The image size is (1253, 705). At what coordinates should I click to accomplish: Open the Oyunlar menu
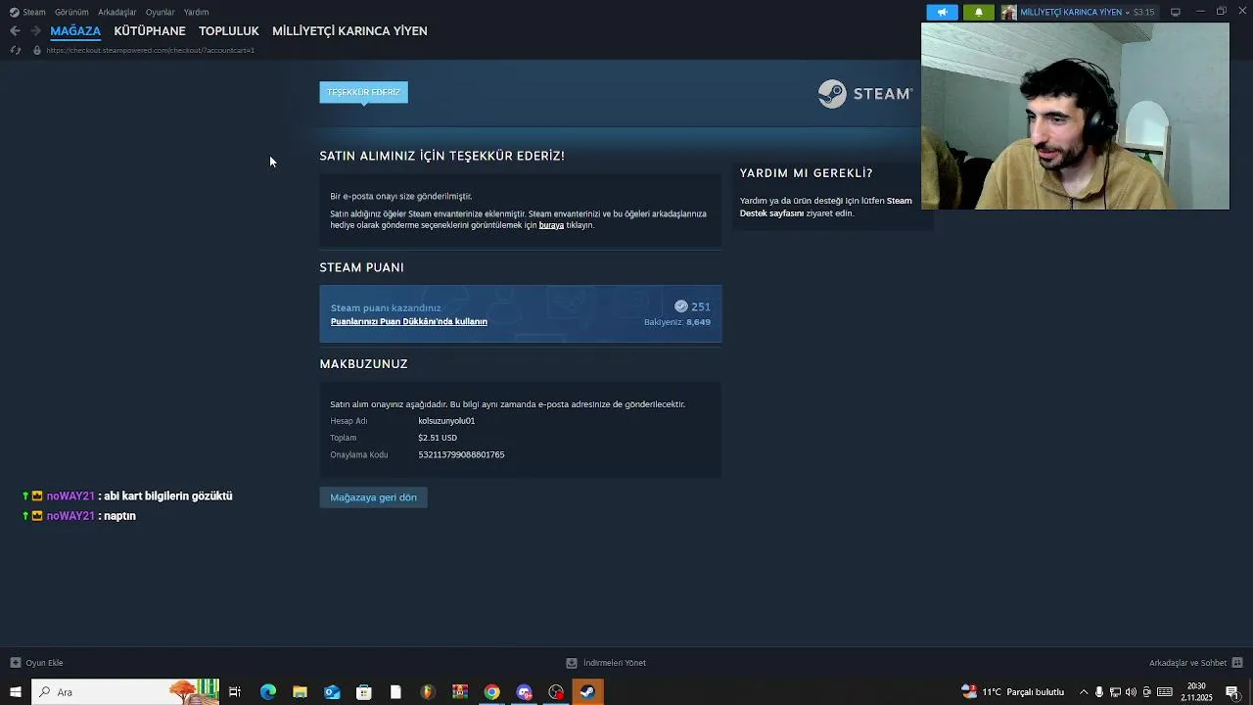point(160,12)
